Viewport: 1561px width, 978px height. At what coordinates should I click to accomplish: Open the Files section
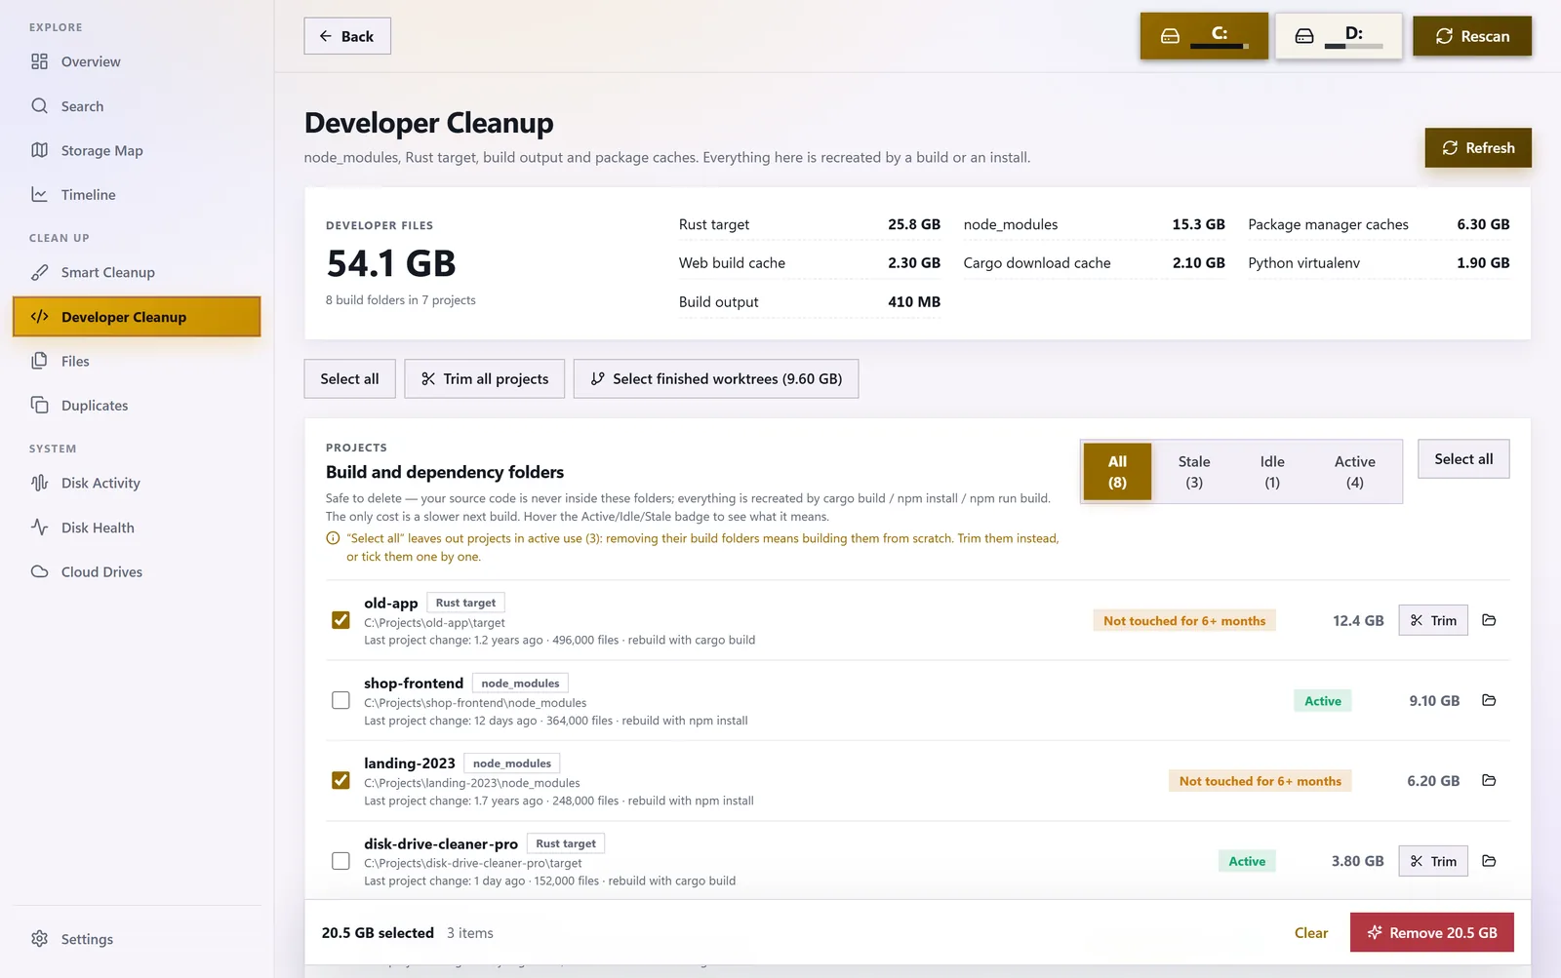tap(137, 361)
